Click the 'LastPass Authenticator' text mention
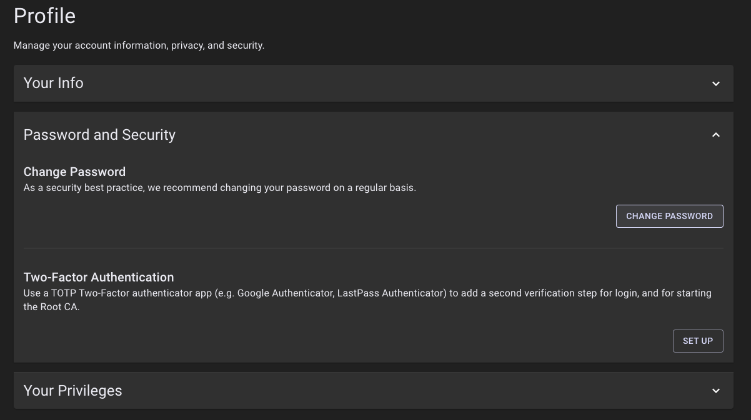This screenshot has height=420, width=751. [390, 293]
